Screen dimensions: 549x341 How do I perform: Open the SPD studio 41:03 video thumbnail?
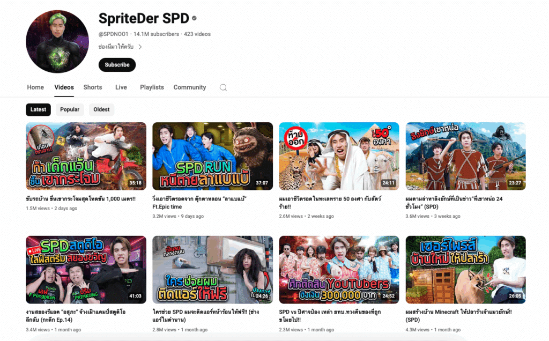click(x=86, y=270)
